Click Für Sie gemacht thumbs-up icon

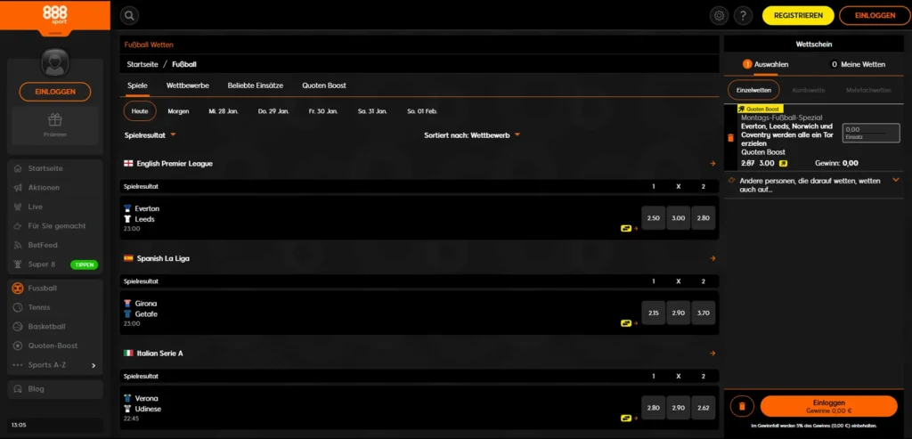pyautogui.click(x=18, y=226)
